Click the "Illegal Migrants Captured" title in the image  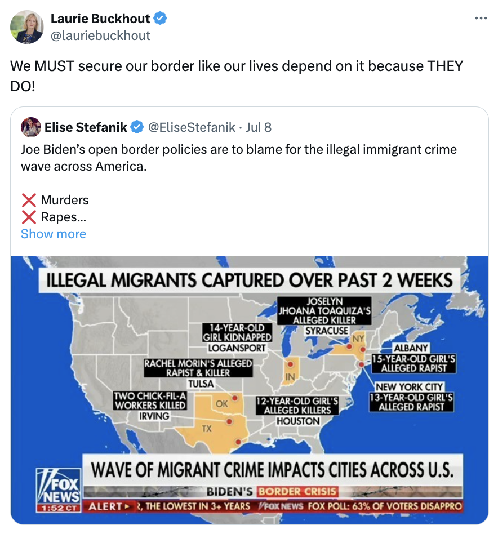tap(250, 280)
